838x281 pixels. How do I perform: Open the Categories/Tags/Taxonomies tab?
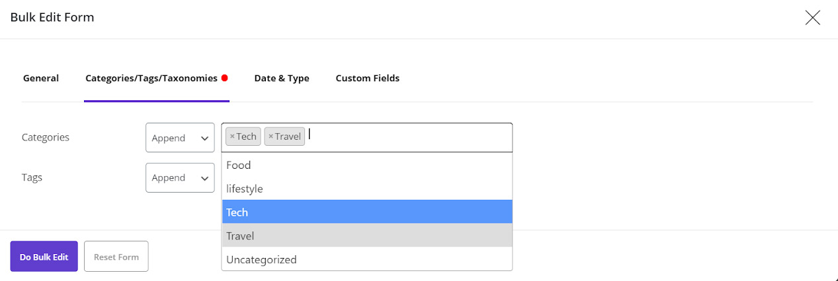[151, 78]
